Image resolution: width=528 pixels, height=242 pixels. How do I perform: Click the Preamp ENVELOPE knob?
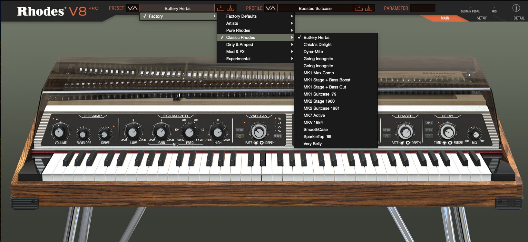83,134
